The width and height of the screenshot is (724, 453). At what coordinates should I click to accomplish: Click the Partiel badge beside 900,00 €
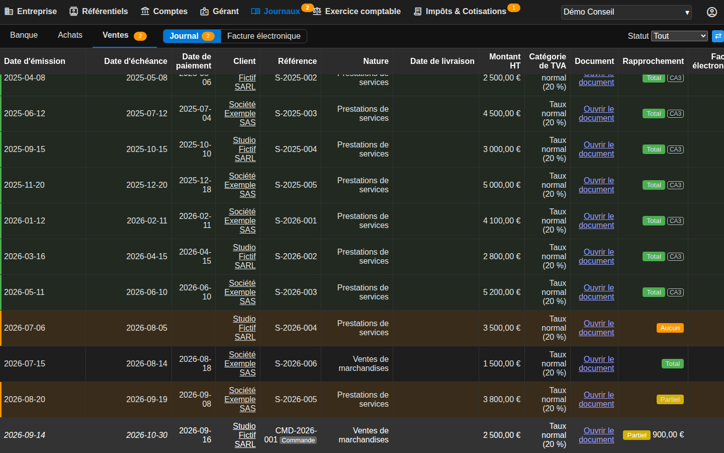click(637, 435)
